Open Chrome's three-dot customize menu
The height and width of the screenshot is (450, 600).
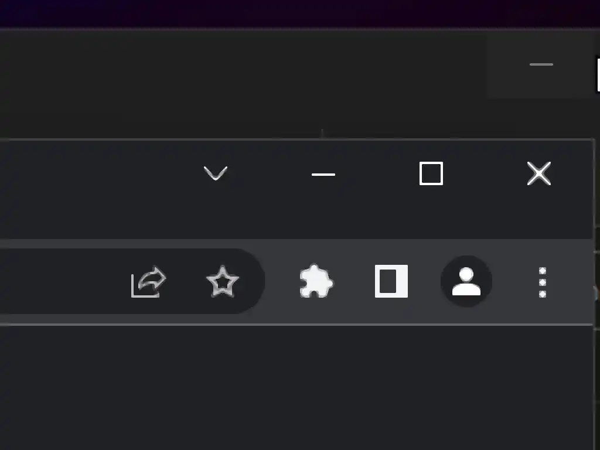pyautogui.click(x=542, y=282)
